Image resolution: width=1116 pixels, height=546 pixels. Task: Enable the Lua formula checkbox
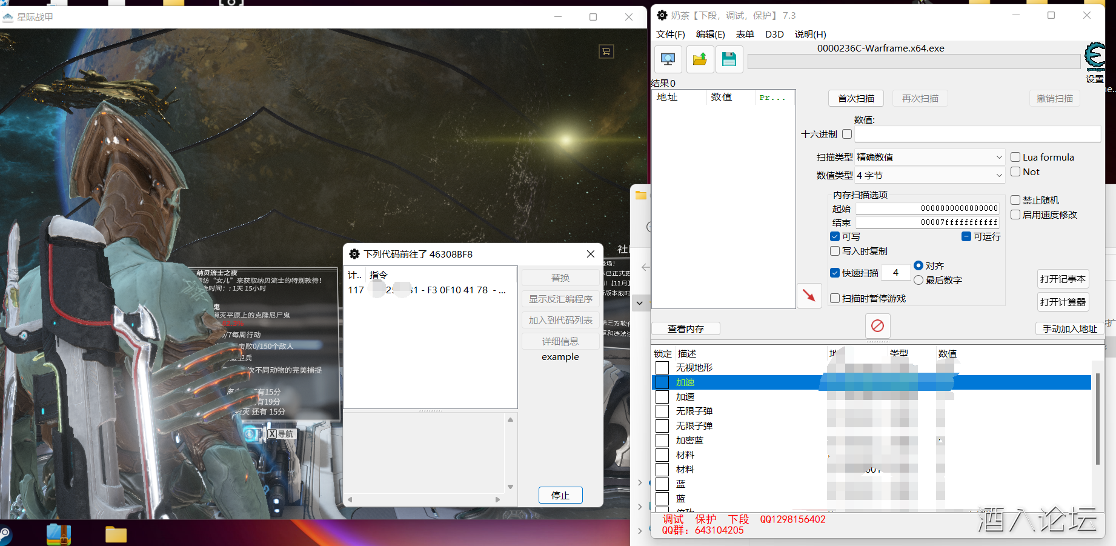(x=1015, y=157)
